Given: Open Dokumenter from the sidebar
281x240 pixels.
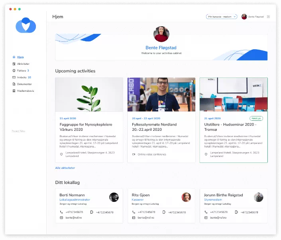Looking at the screenshot, I should 24,84.
